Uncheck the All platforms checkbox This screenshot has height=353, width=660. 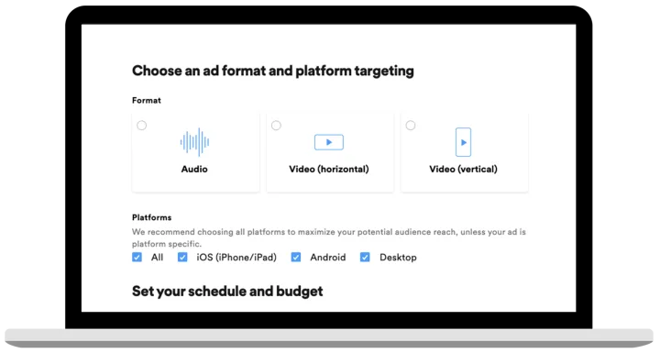click(x=137, y=257)
